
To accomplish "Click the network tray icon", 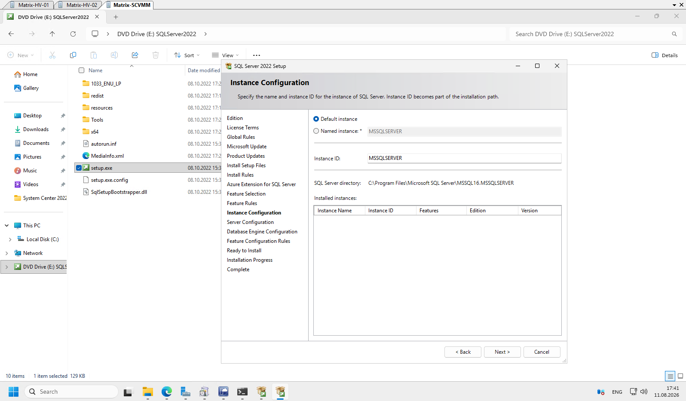I will coord(633,392).
